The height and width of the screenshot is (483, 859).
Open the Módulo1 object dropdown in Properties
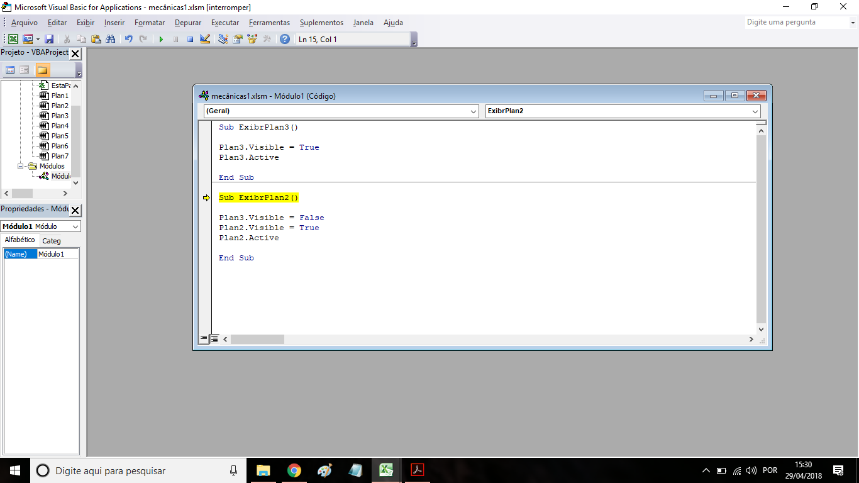pos(75,226)
